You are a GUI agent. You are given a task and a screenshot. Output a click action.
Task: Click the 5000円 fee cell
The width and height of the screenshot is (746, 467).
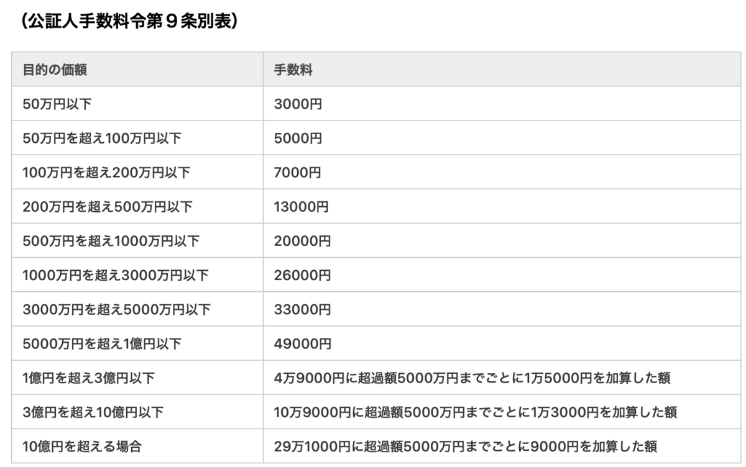[298, 138]
